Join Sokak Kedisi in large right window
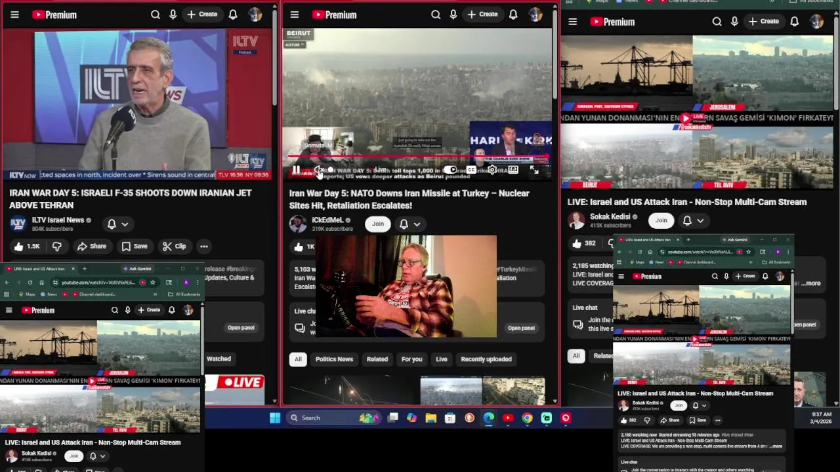 point(661,221)
